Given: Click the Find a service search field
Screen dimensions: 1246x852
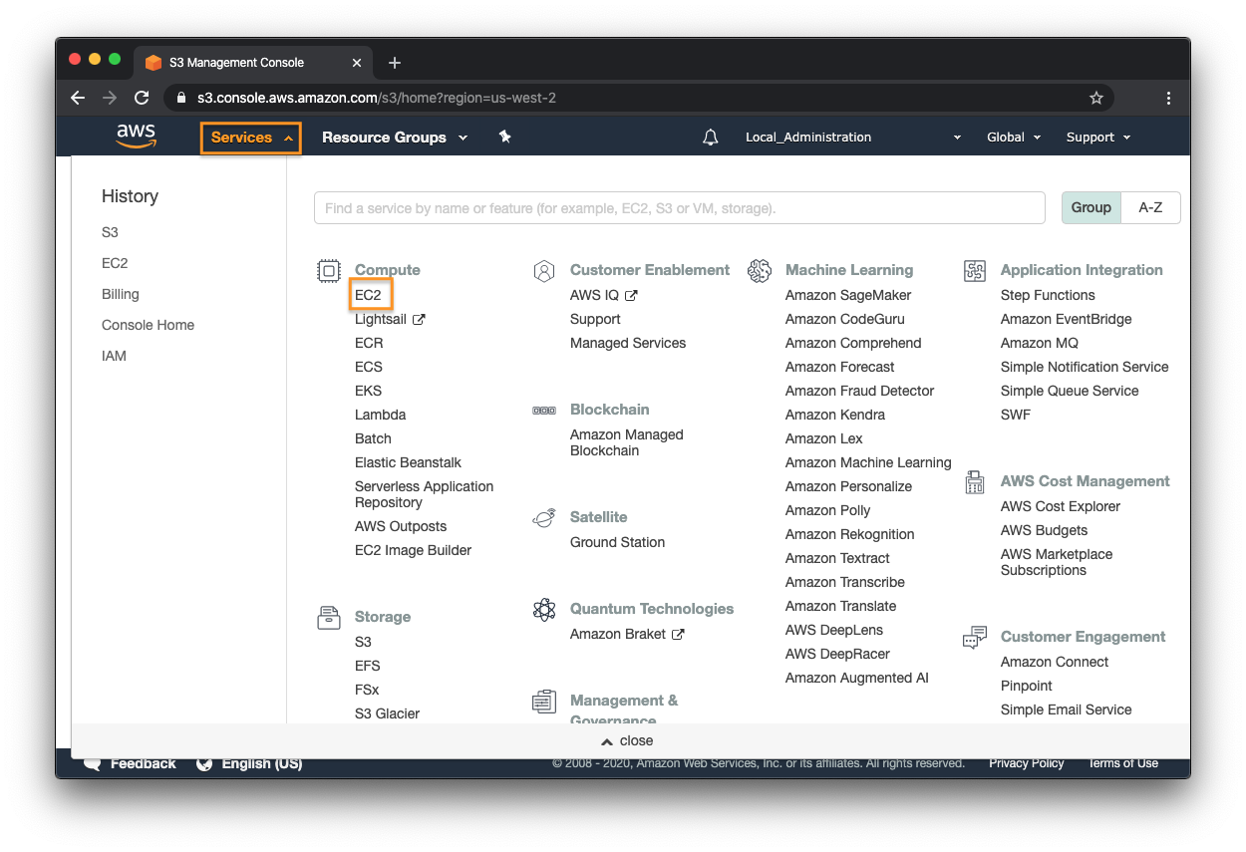Looking at the screenshot, I should (x=680, y=208).
